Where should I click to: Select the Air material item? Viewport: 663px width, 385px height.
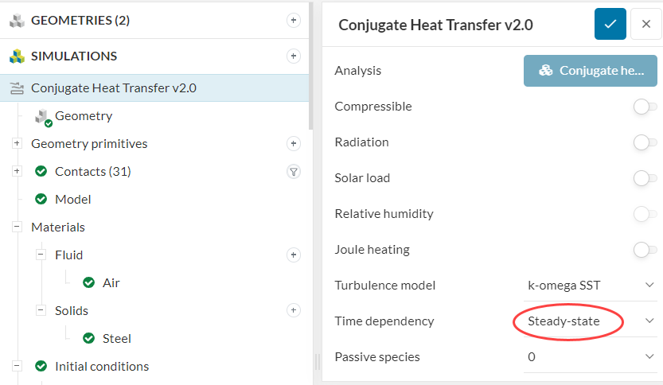click(111, 282)
